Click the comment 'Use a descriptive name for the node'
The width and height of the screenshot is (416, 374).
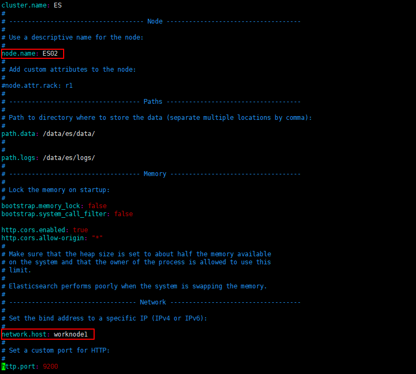pos(72,37)
